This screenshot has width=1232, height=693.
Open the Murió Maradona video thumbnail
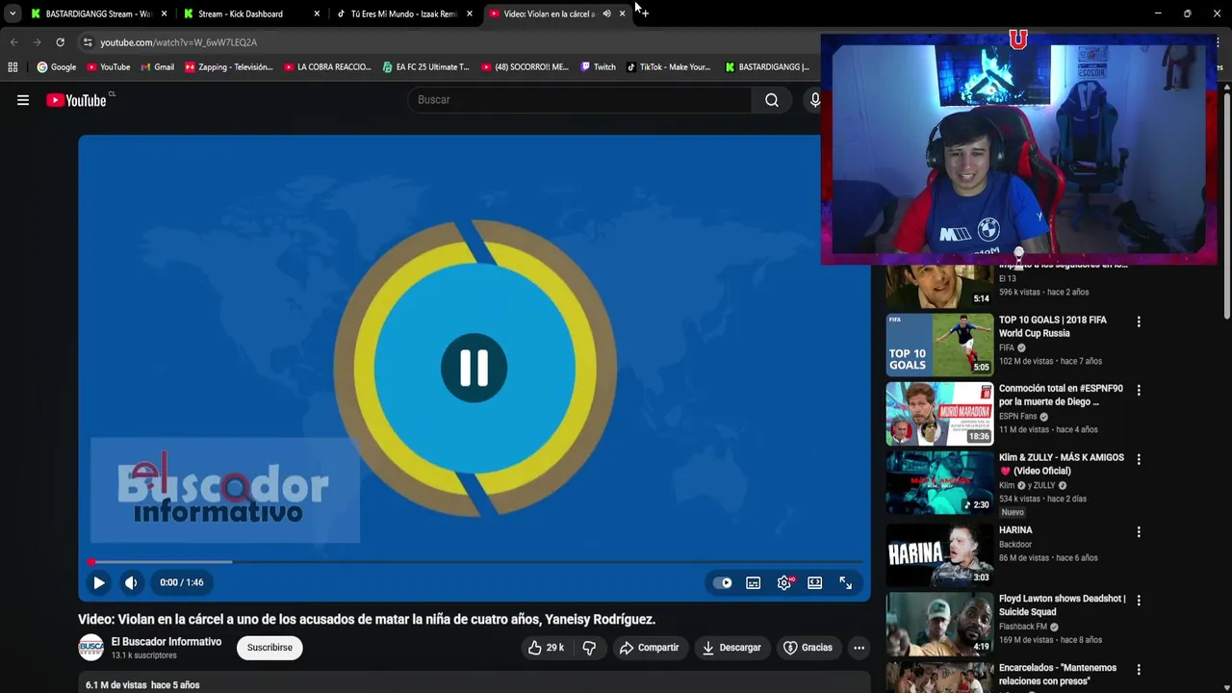(939, 414)
